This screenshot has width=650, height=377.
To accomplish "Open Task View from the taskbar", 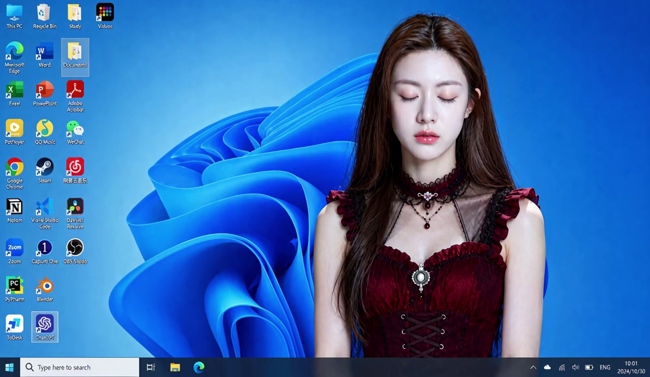I will (x=151, y=367).
